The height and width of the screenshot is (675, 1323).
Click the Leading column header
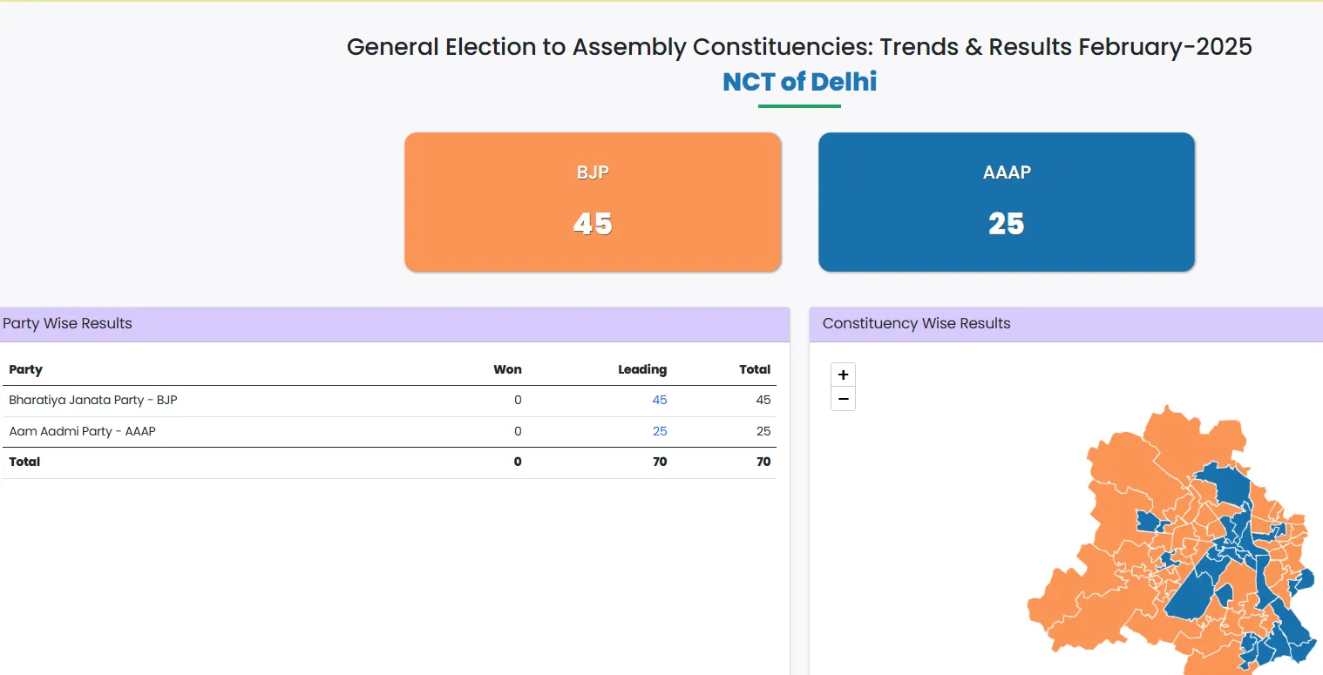[x=642, y=369]
